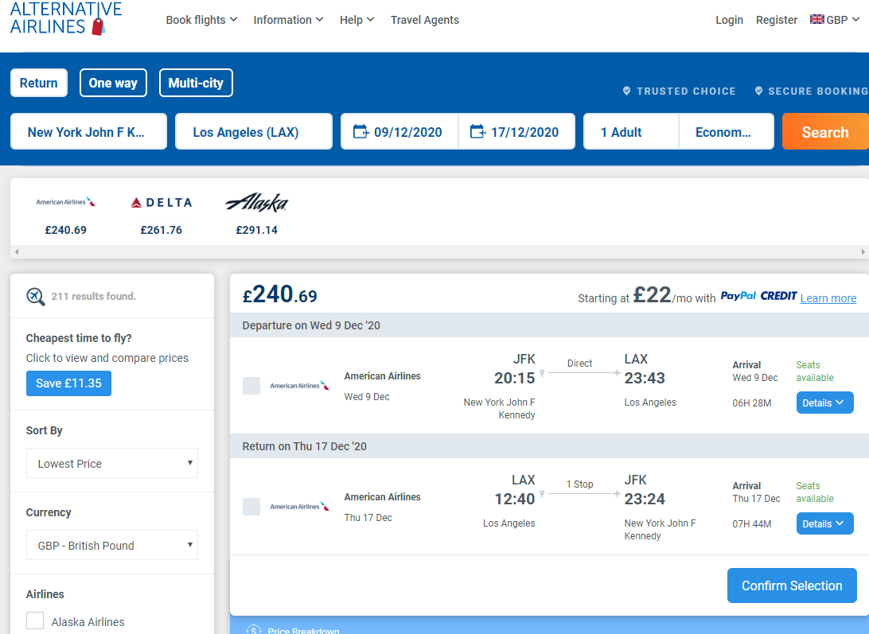Click the £261.76 Delta price
The image size is (869, 634).
[x=162, y=230]
